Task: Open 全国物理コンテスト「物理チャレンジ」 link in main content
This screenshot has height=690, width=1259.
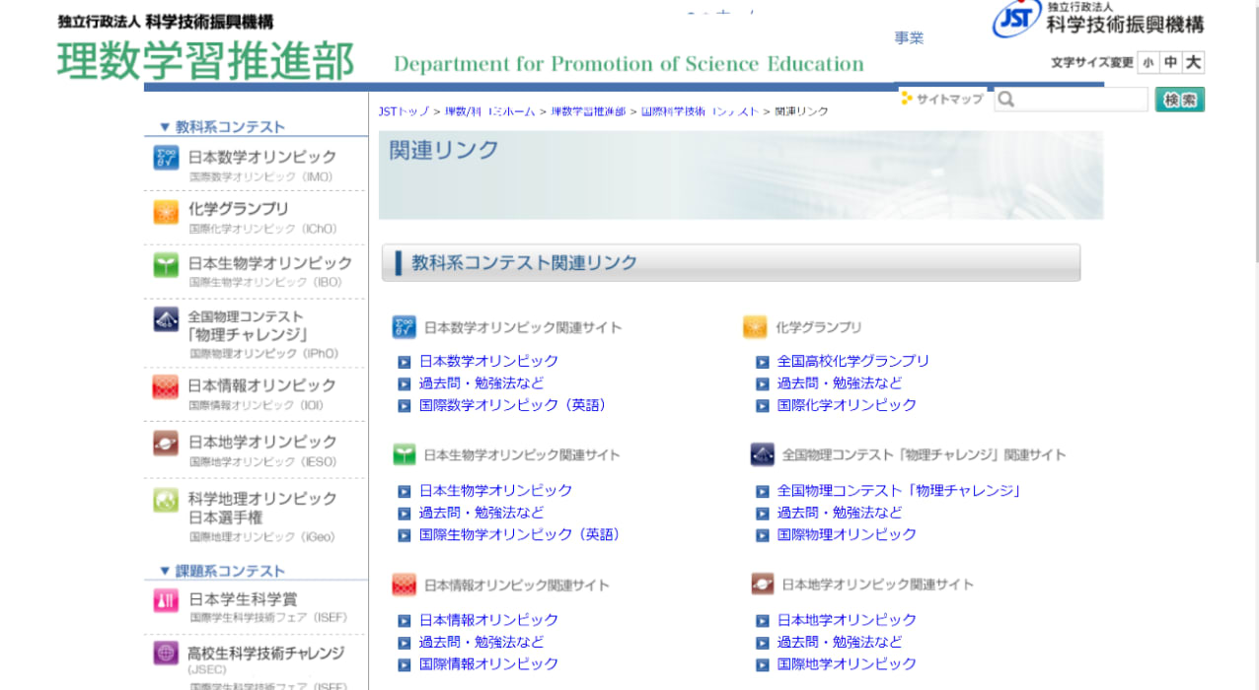Action: (x=900, y=491)
